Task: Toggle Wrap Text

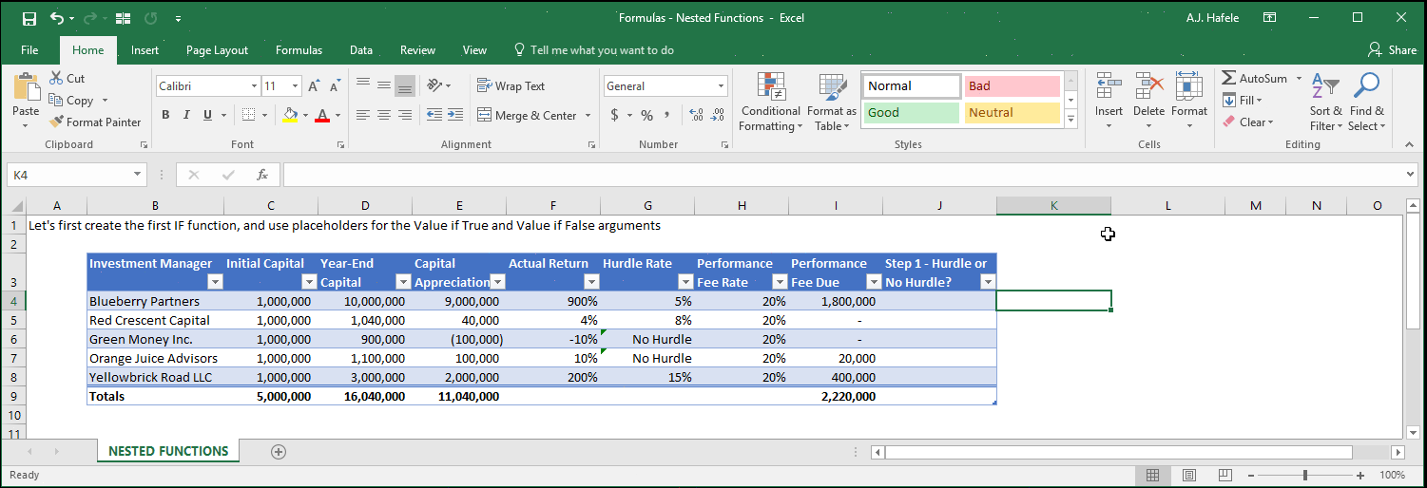Action: tap(511, 85)
